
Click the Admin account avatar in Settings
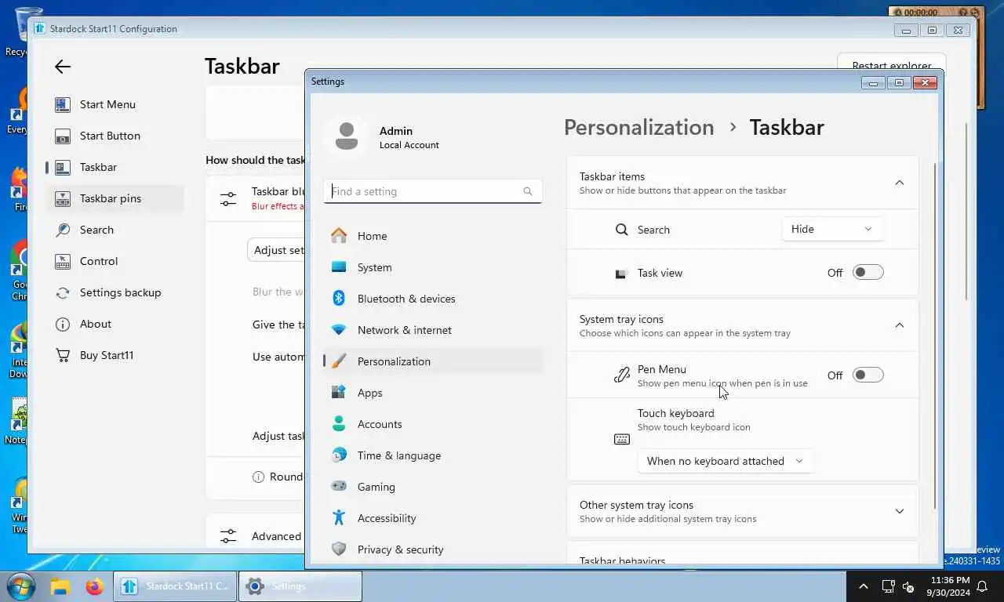click(346, 136)
